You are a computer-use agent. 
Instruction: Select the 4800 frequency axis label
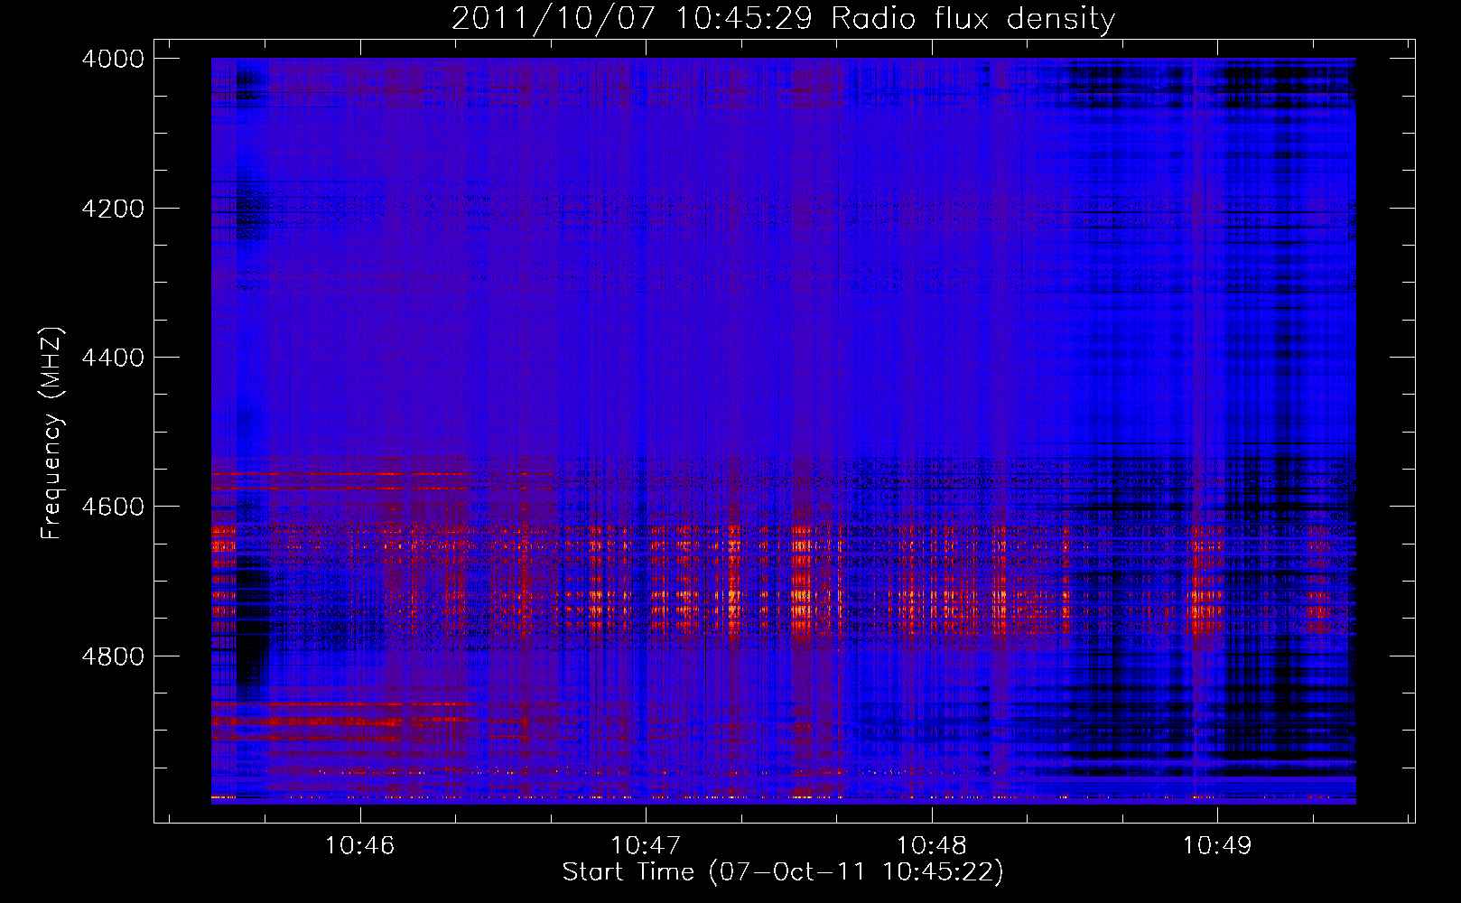[x=113, y=656]
